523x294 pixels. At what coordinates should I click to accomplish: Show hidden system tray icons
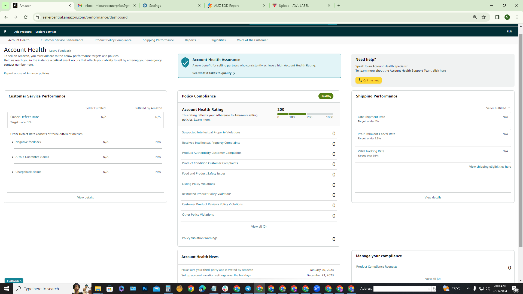point(468,289)
